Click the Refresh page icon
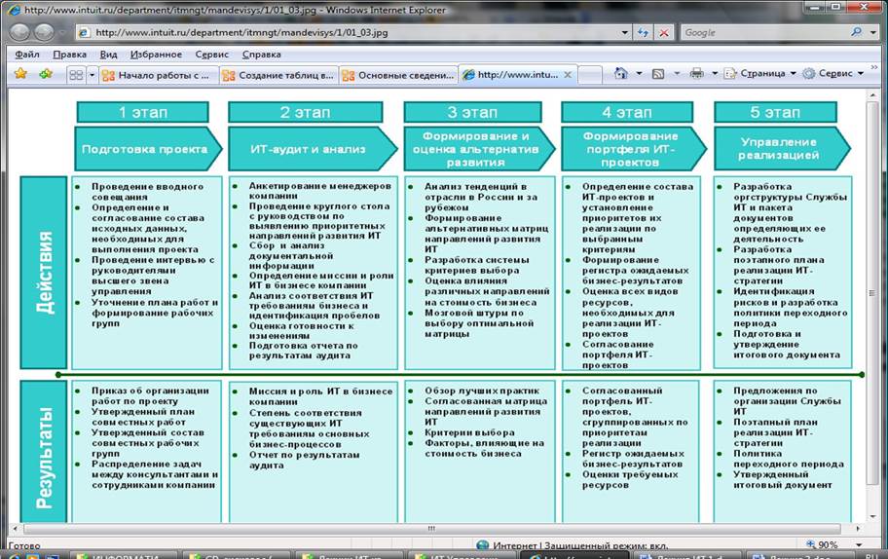Viewport: 888px width, 559px height. (643, 32)
